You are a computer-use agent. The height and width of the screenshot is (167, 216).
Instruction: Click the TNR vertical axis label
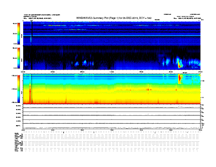pos(22,93)
